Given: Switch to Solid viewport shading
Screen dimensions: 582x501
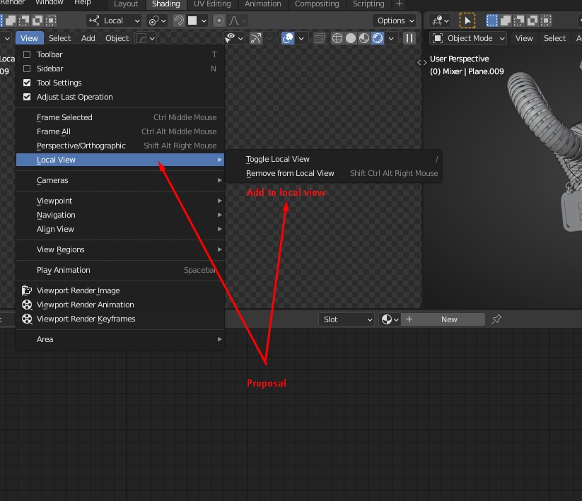Looking at the screenshot, I should 351,38.
